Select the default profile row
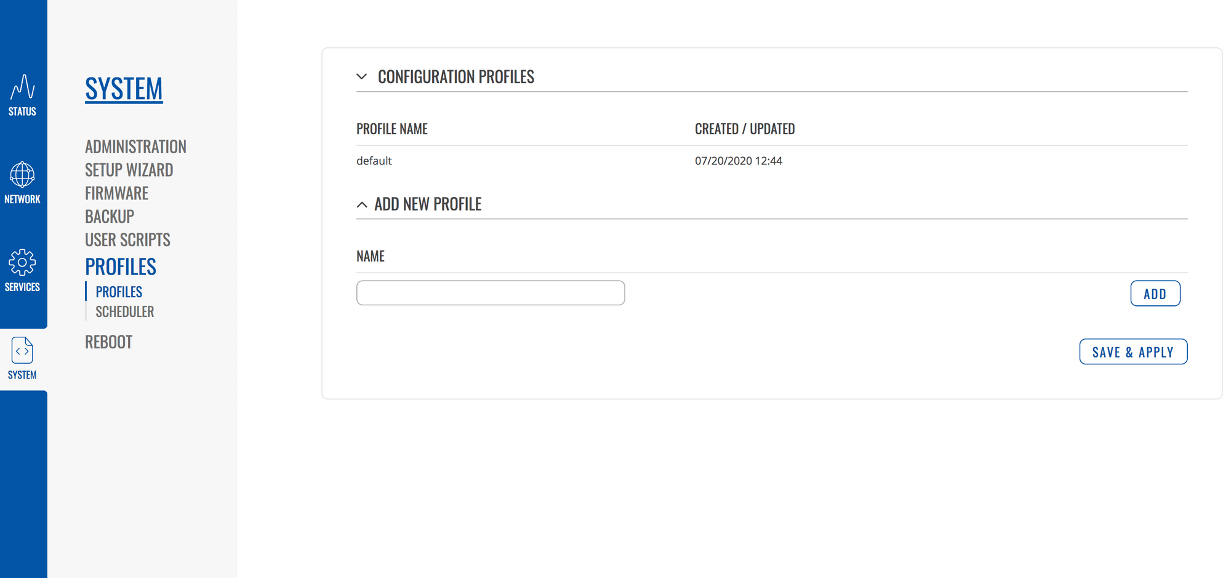Image resolution: width=1231 pixels, height=578 pixels. [772, 161]
